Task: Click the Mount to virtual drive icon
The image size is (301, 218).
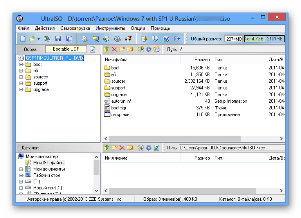Action: 117,39
